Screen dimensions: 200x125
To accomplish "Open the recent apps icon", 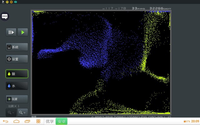I will (27, 121).
